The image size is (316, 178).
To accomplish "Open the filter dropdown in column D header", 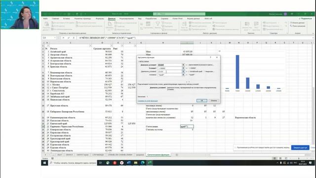I will tap(112, 46).
